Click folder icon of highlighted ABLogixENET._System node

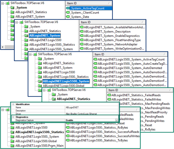(x=26, y=36)
